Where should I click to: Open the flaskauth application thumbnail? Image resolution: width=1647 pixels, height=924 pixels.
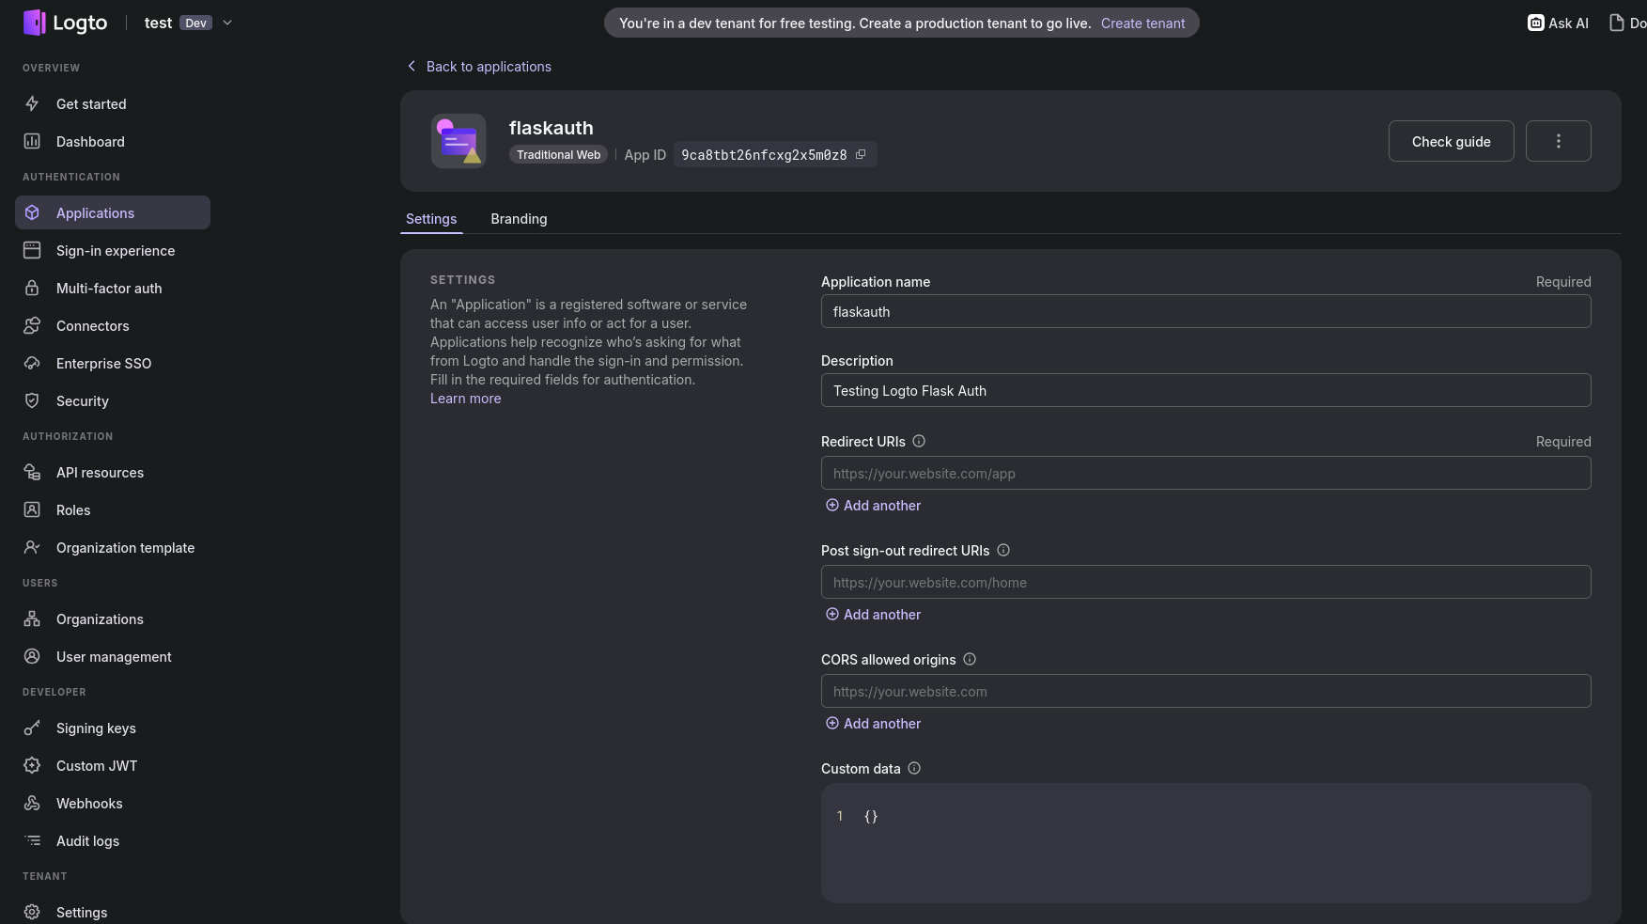click(458, 141)
